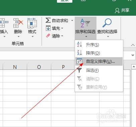Click the Format (格式) cells icon

(x=32, y=23)
